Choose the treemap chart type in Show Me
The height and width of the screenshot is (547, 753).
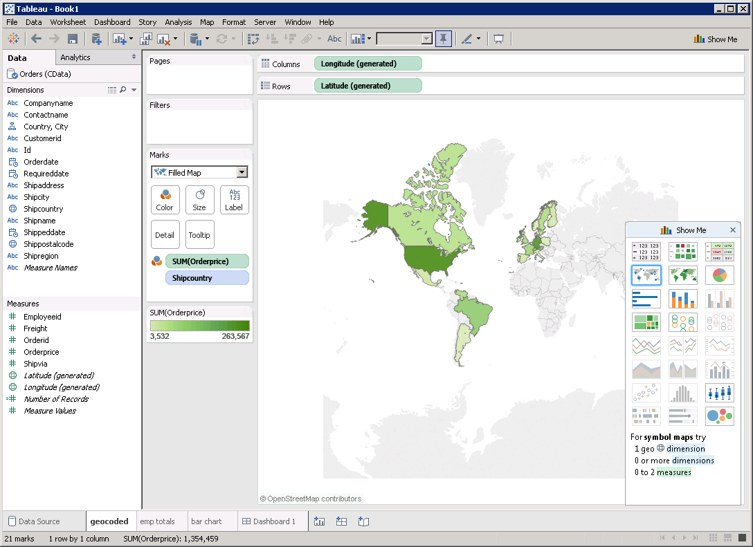click(646, 322)
